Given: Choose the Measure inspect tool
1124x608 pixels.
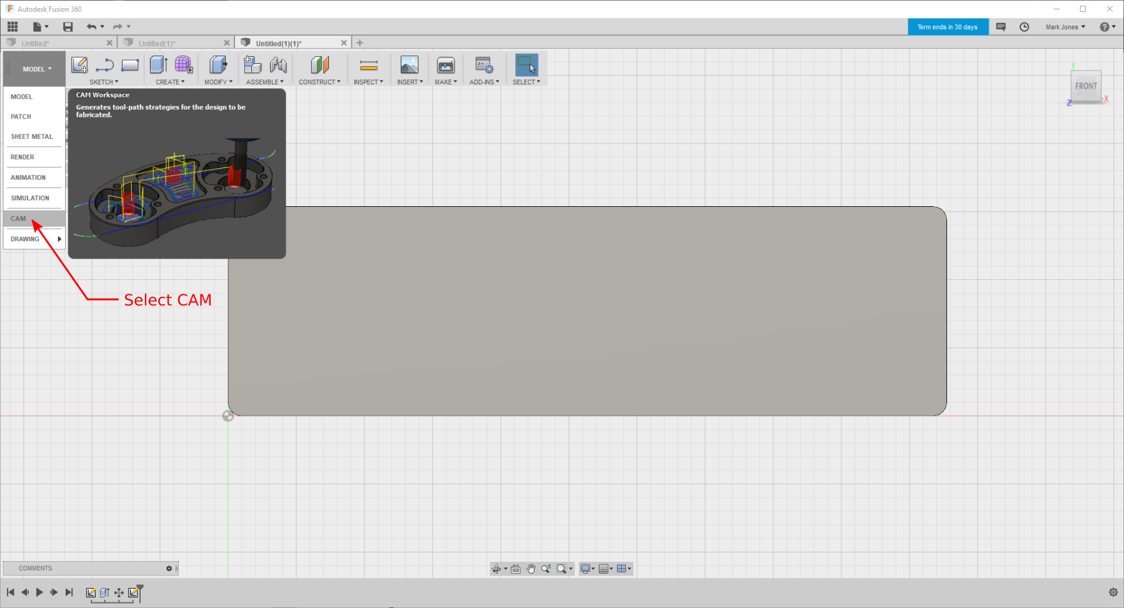Looking at the screenshot, I should pos(369,65).
